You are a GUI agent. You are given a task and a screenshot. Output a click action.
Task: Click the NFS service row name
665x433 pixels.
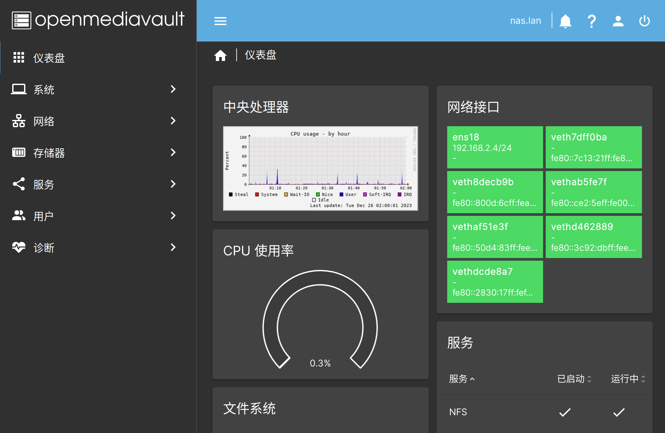point(458,412)
